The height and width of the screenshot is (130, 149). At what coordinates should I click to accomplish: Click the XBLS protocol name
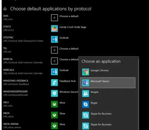[x=6, y=102]
